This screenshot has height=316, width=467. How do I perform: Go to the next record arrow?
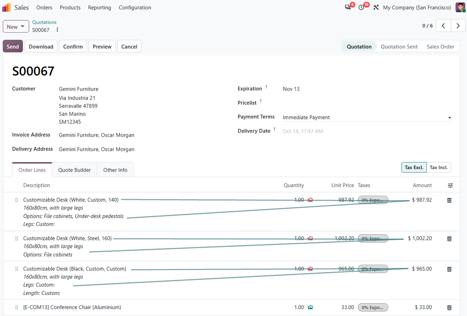(458, 26)
